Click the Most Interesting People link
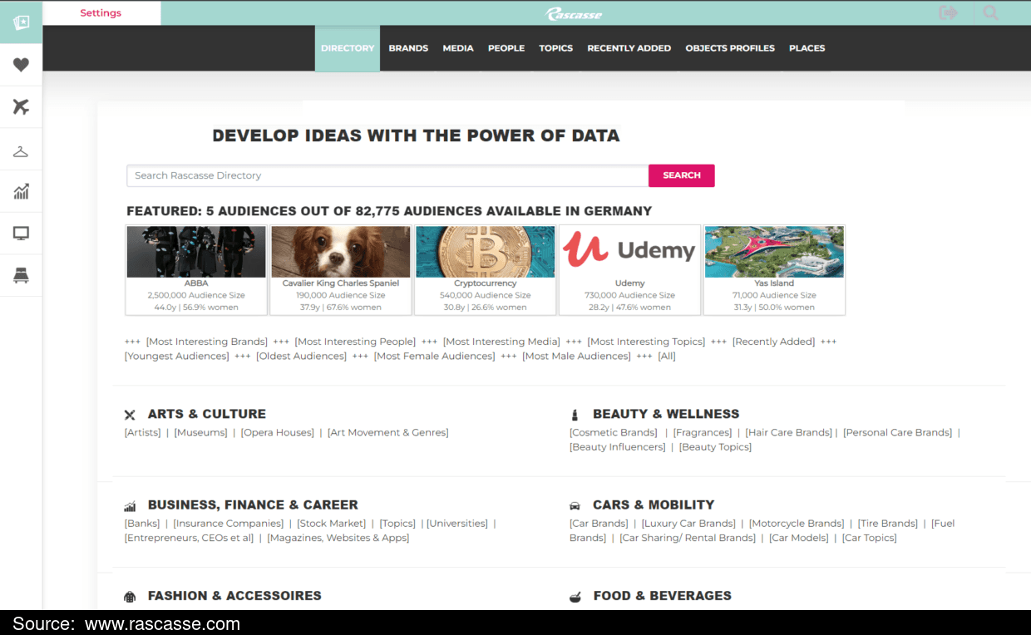The image size is (1031, 635). click(355, 342)
